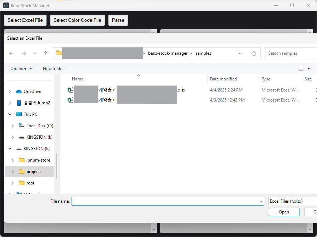Screen dimensions: 317x237
Task: Click the File name input field
Action: [165, 201]
